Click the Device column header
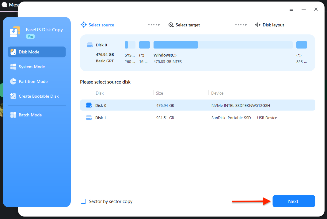This screenshot has width=327, height=219. [x=217, y=93]
